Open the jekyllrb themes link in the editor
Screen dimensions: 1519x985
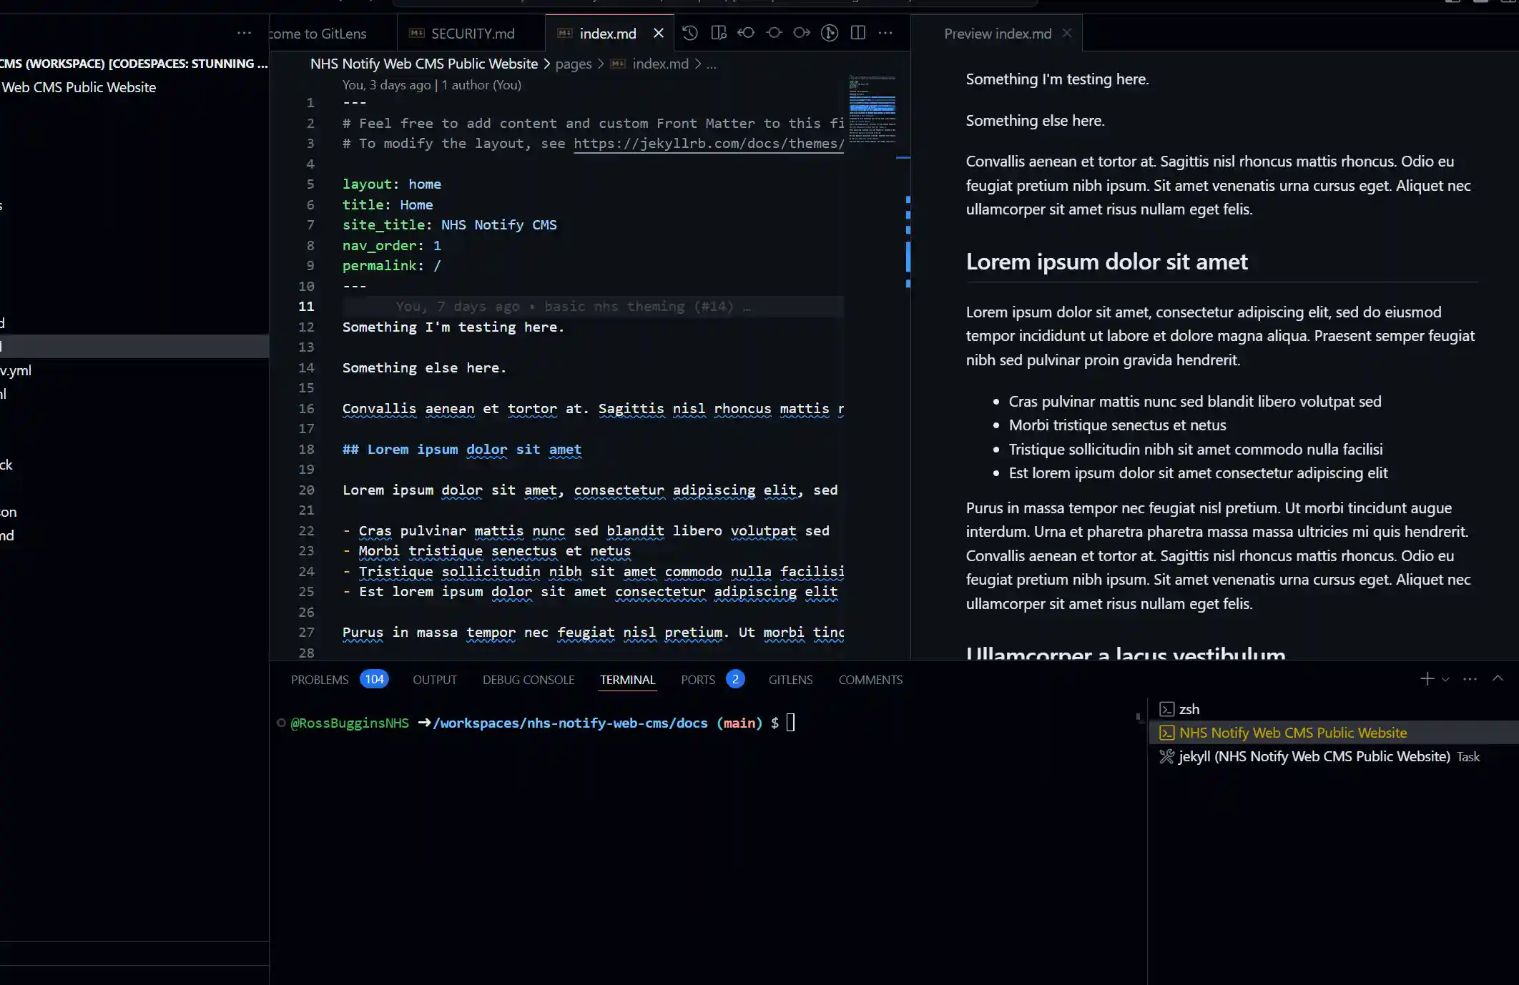(x=708, y=143)
